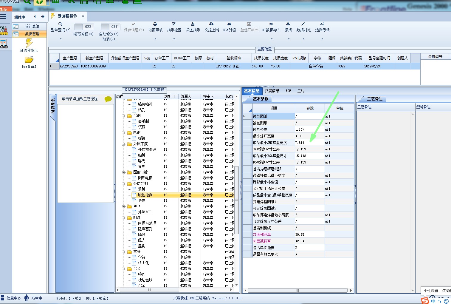
Task: Click the 中 language indicator
Action: (433, 301)
